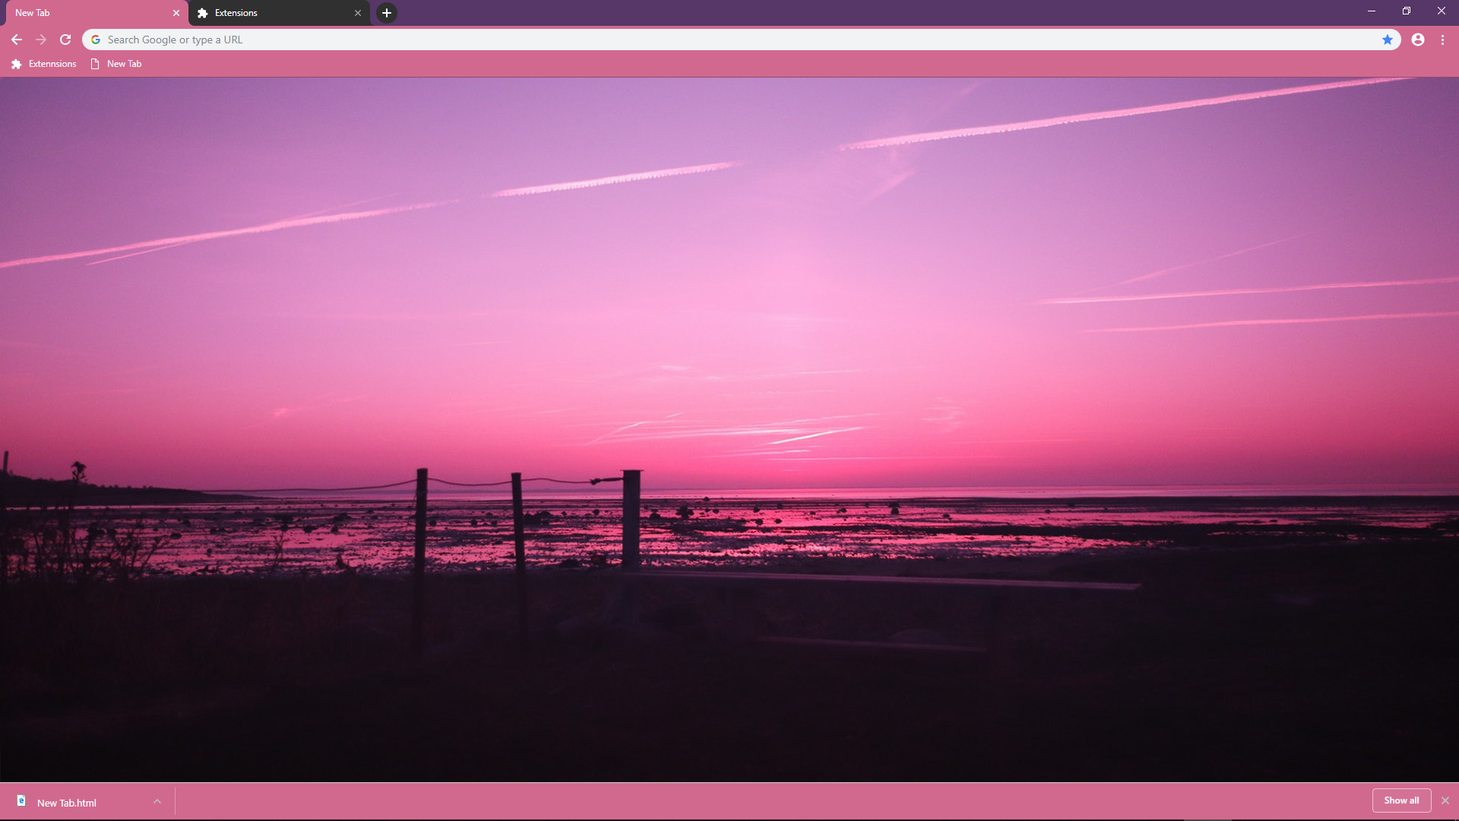The image size is (1459, 821).
Task: Restore down the browser window
Action: (1406, 11)
